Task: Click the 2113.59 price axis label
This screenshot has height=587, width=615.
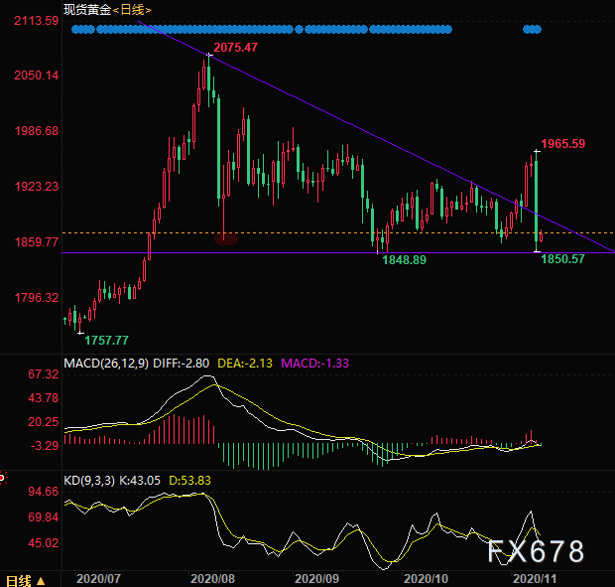Action: click(36, 21)
